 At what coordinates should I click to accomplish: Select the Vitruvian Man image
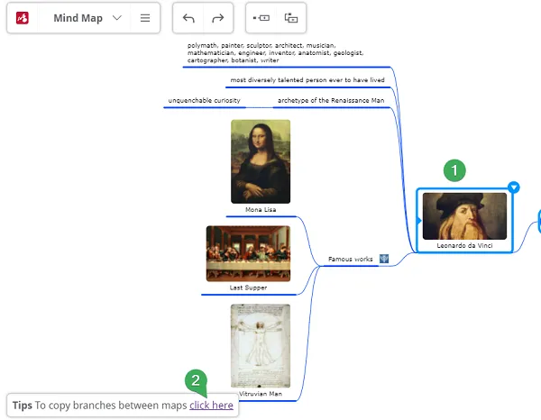[x=261, y=345]
